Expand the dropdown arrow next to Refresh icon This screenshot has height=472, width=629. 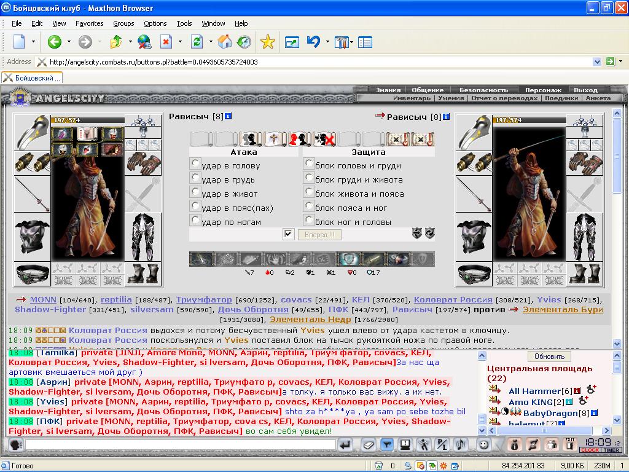click(x=211, y=41)
